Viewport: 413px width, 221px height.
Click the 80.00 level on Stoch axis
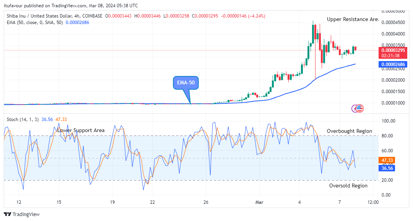point(387,136)
